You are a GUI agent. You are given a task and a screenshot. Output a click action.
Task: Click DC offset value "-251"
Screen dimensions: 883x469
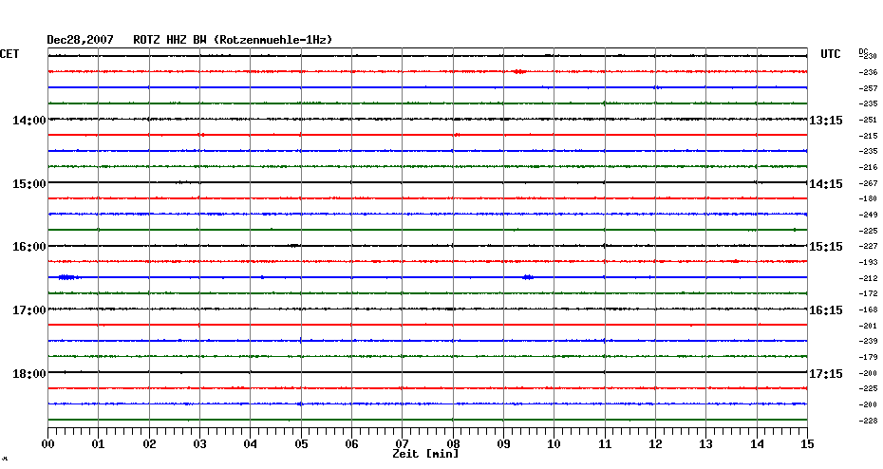[868, 120]
